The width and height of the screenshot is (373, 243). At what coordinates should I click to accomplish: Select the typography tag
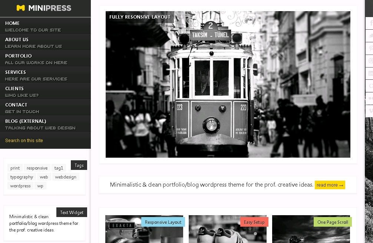click(22, 177)
